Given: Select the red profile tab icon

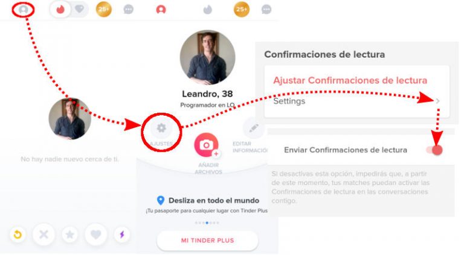Looking at the screenshot, I should pos(161,10).
